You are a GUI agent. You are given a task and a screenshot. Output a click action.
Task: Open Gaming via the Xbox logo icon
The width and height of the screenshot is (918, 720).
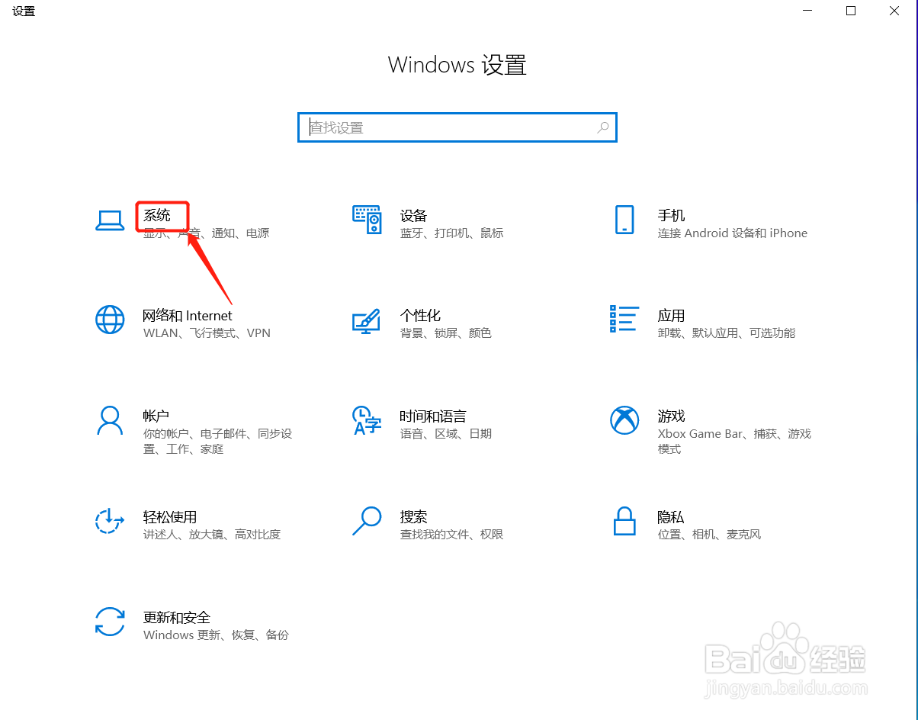pos(624,421)
